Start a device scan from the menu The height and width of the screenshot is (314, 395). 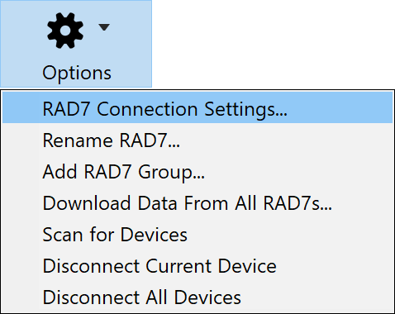[197, 235]
